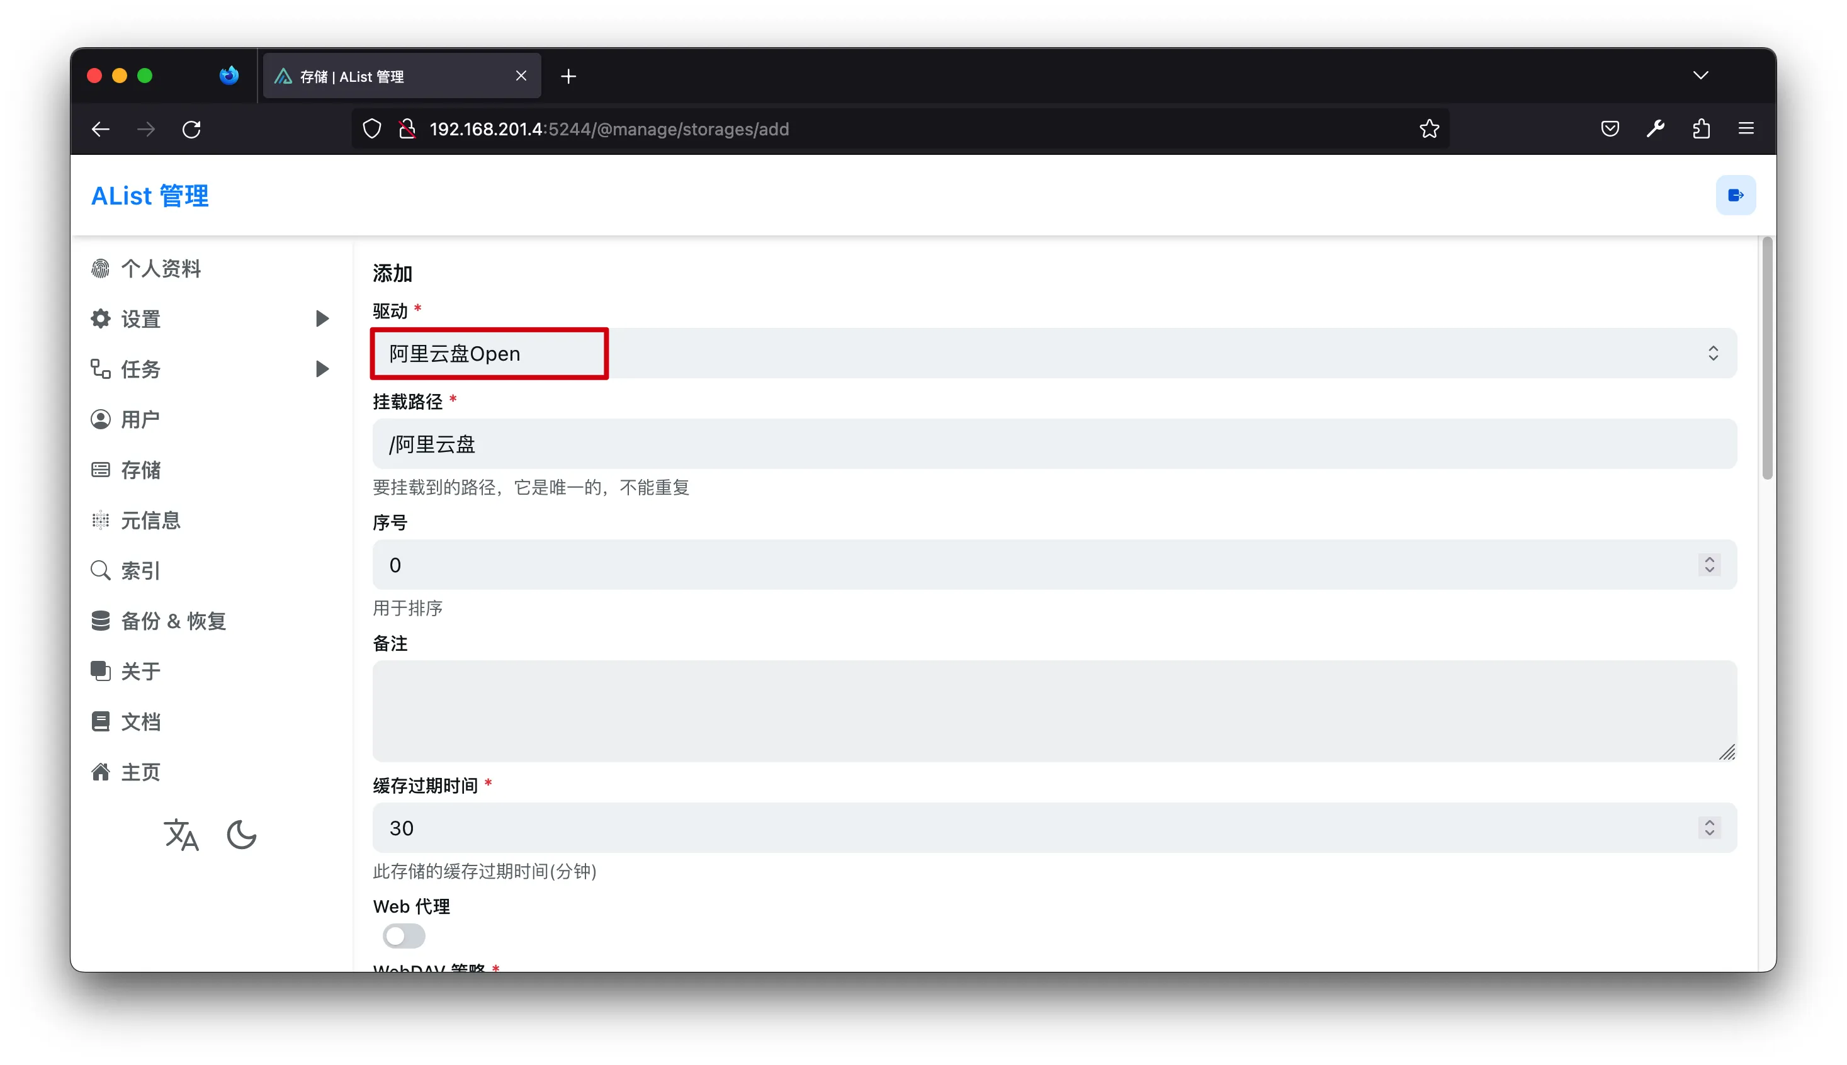The width and height of the screenshot is (1847, 1065).
Task: Click the 备注 textarea resize handle
Action: (x=1726, y=752)
